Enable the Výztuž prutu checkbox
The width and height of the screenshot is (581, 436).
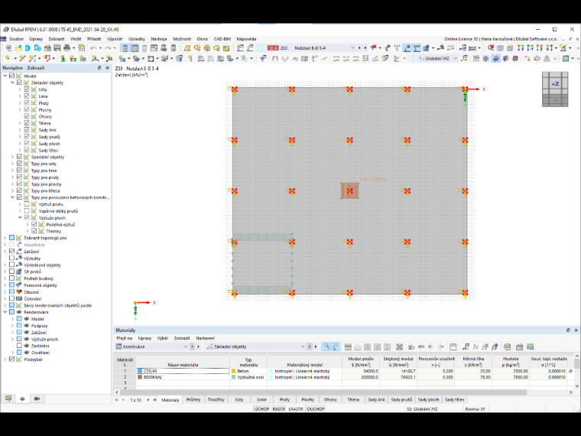(x=27, y=204)
